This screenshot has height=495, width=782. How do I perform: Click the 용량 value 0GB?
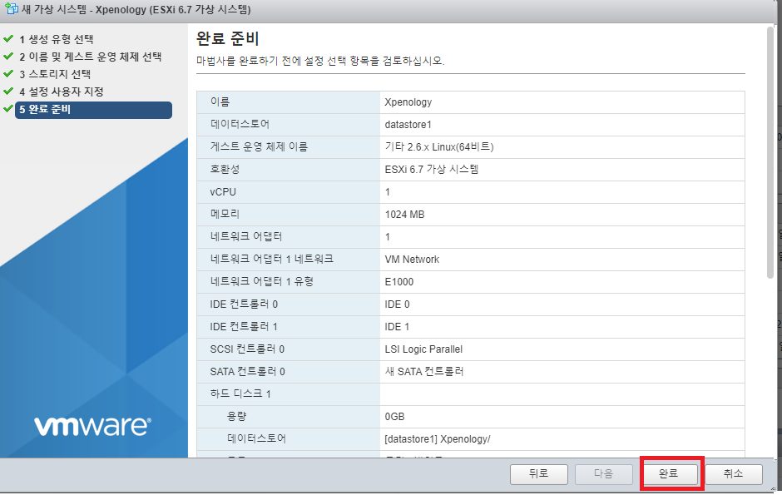point(394,416)
